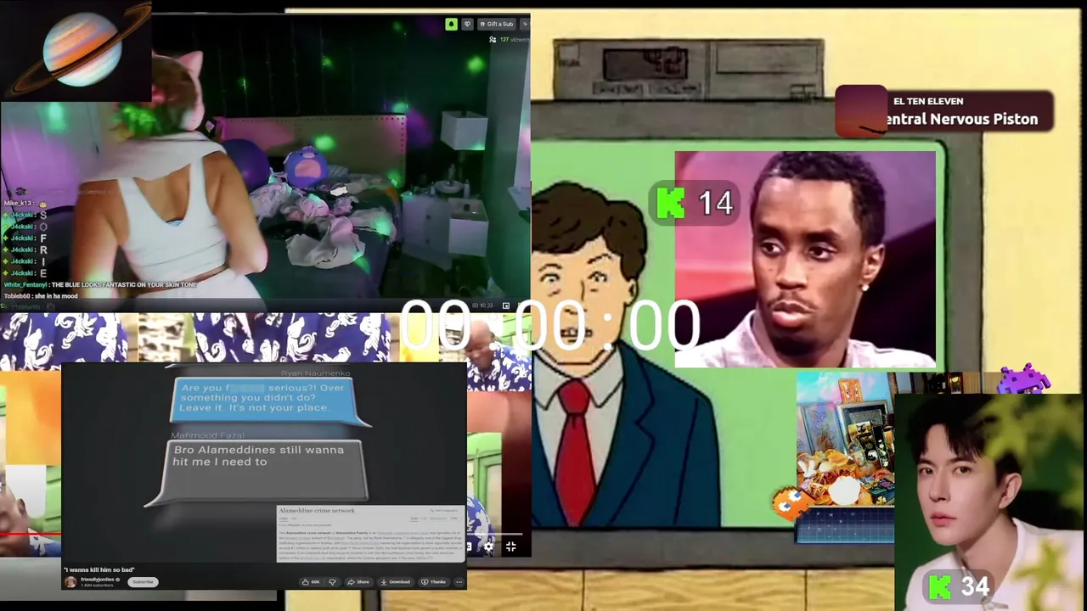Click the 00:00:00 countdown timer
This screenshot has height=611, width=1087.
click(550, 326)
